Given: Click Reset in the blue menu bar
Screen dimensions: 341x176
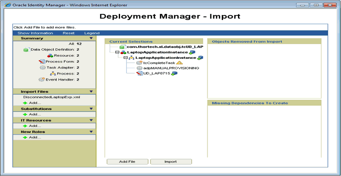Looking at the screenshot, I should tap(68, 33).
